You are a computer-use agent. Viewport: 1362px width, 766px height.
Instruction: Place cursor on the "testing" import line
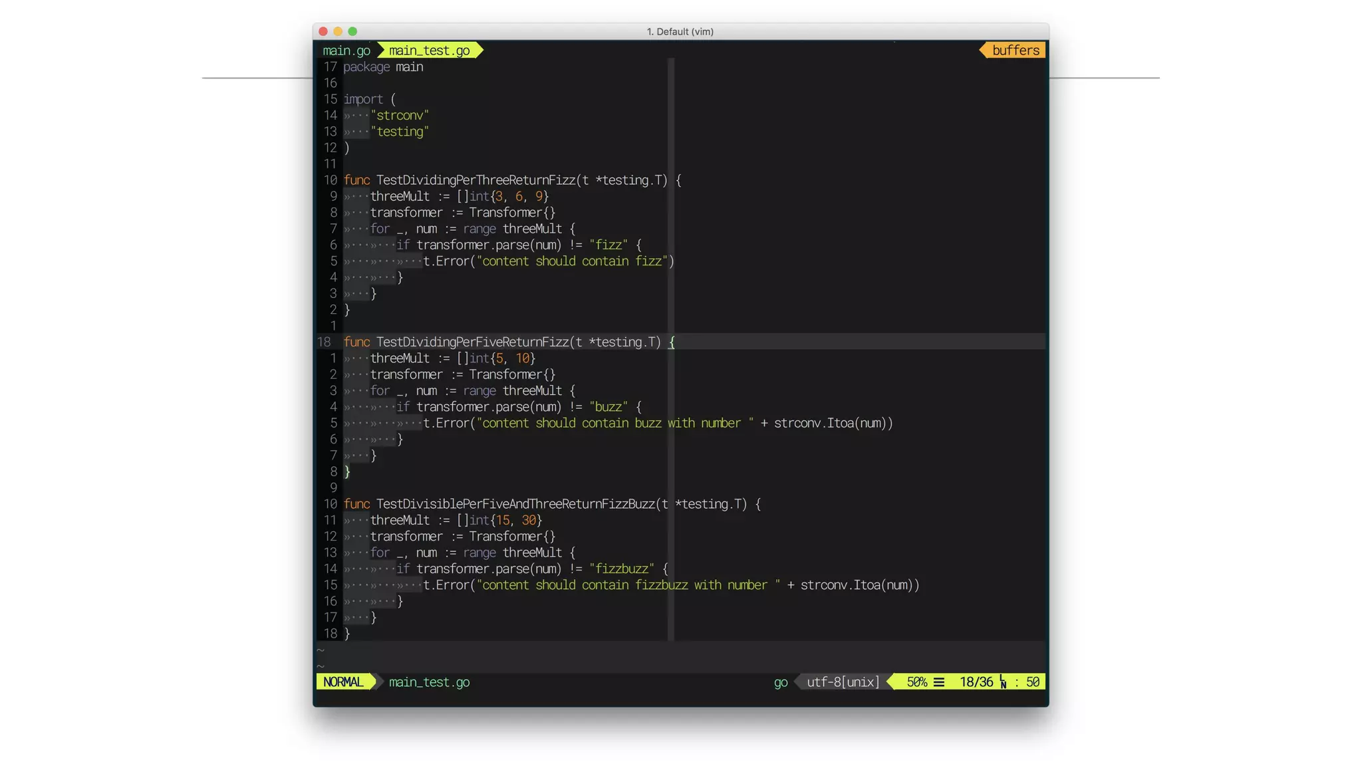[400, 132]
